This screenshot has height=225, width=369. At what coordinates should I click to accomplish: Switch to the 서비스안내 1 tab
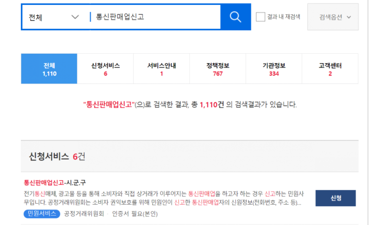click(x=161, y=69)
